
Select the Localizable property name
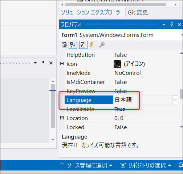tap(80, 109)
